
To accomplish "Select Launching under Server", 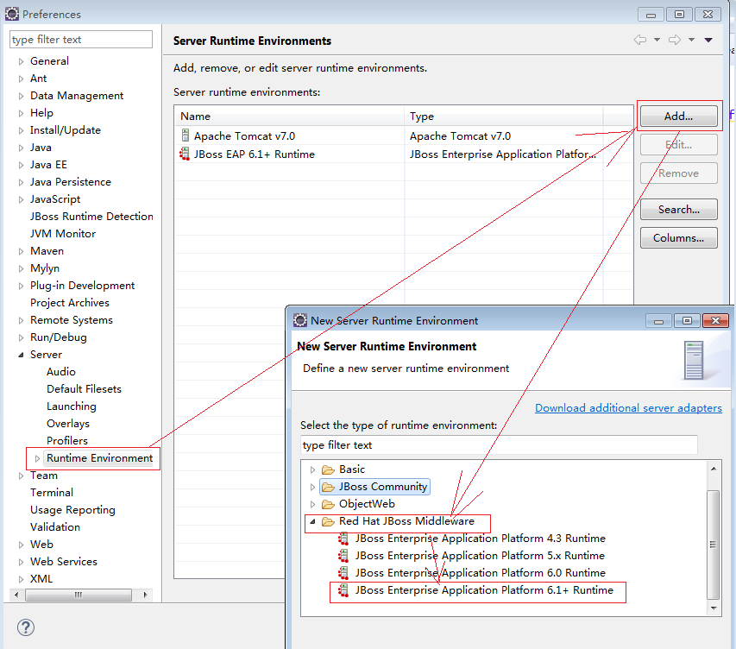I will pos(72,406).
